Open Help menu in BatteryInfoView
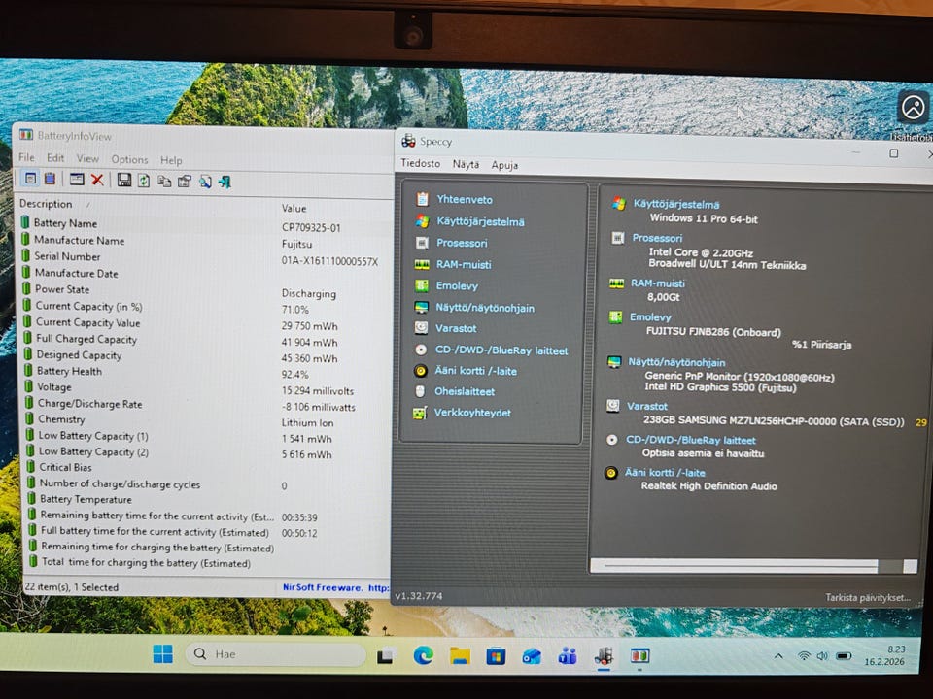The width and height of the screenshot is (933, 699). coord(171,160)
